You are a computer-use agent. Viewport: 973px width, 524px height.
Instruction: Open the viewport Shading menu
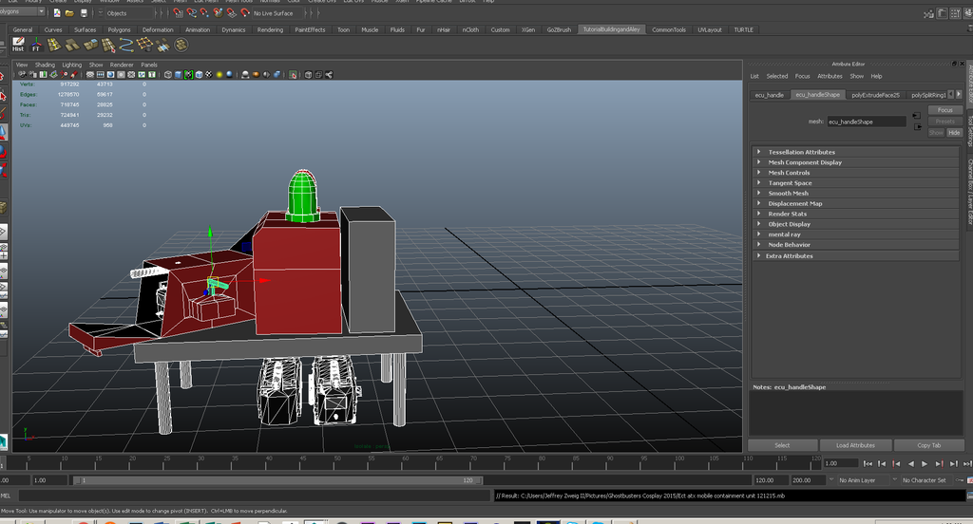pos(45,65)
